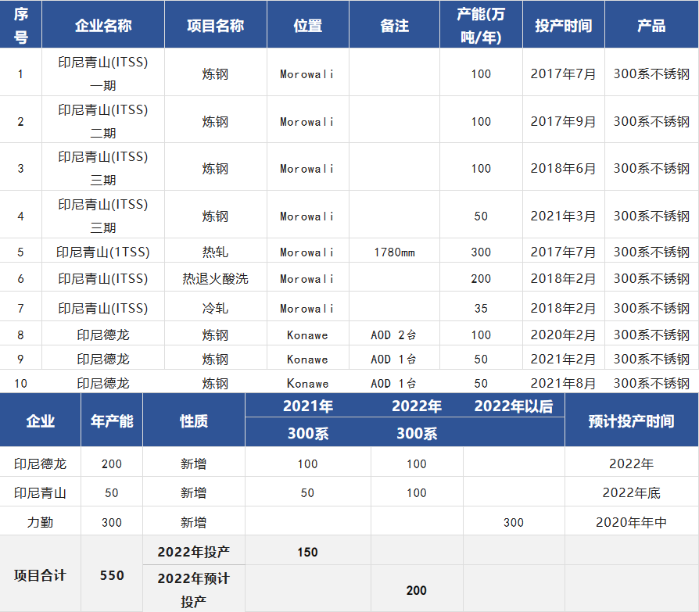Select the 项目合计 summary cell

40,575
